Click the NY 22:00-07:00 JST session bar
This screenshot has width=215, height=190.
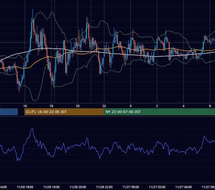[159, 112]
